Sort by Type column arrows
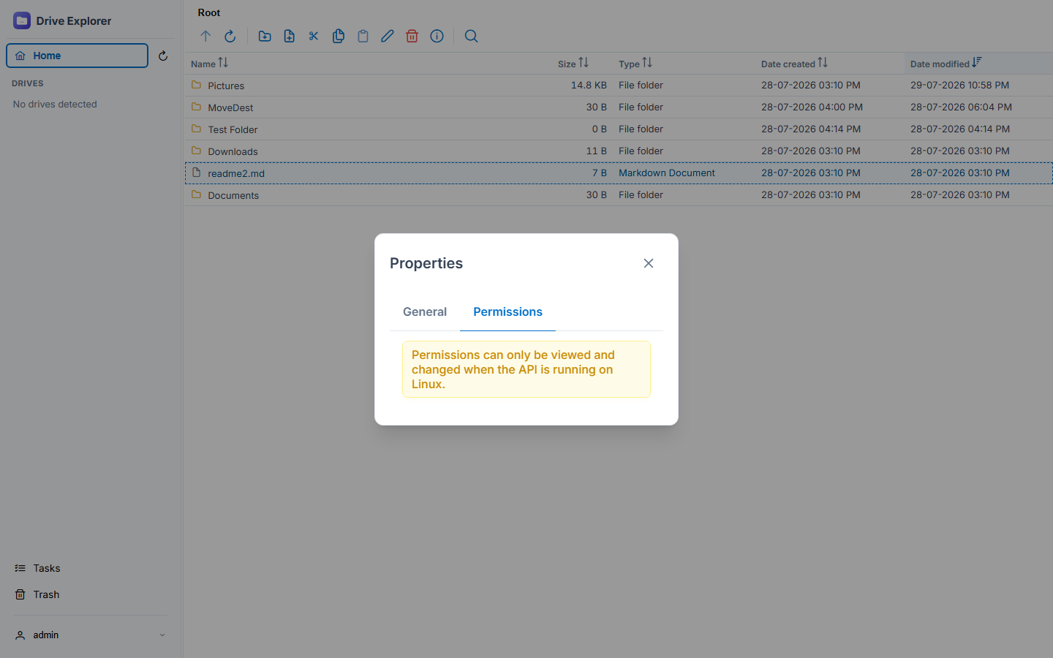The height and width of the screenshot is (658, 1053). point(647,63)
